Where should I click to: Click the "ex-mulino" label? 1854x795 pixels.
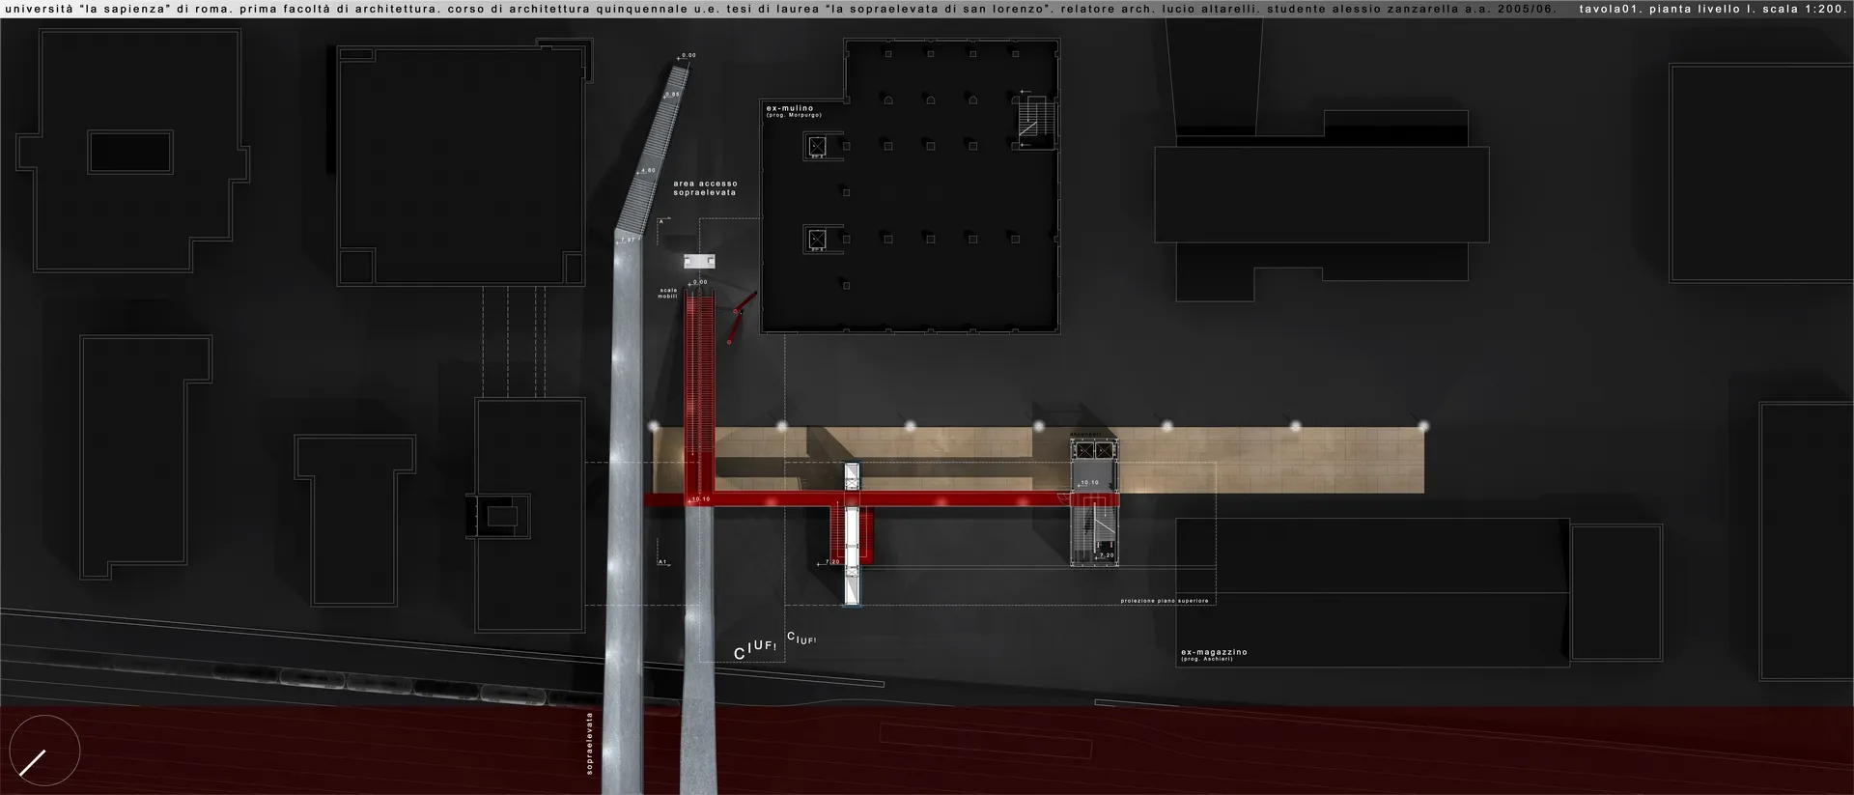coord(790,108)
